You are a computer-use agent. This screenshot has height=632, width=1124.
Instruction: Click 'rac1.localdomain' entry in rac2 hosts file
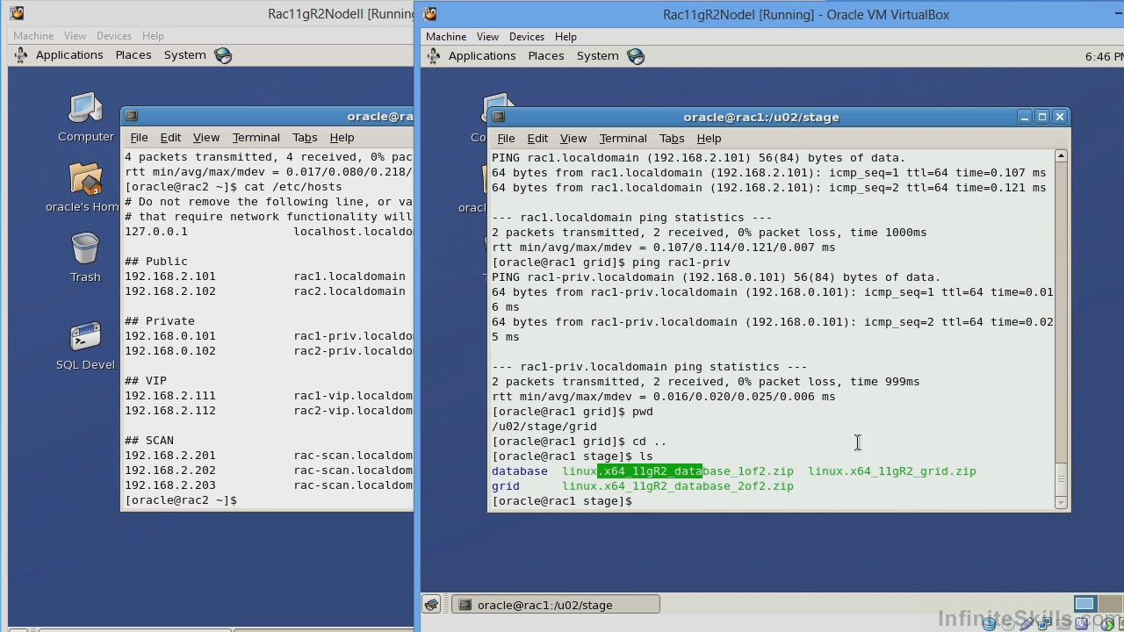click(349, 276)
